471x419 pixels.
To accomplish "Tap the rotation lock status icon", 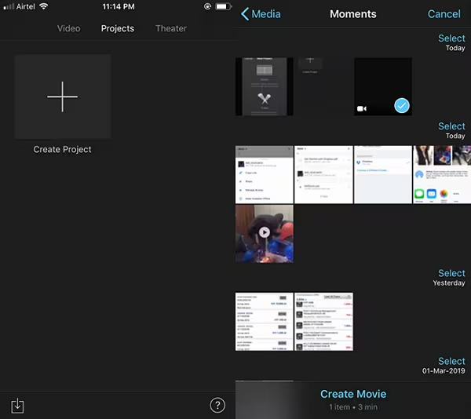I will pyautogui.click(x=207, y=6).
